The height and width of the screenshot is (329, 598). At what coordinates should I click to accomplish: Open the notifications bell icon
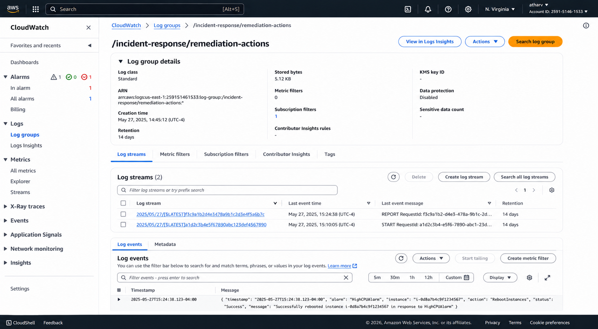coord(428,9)
